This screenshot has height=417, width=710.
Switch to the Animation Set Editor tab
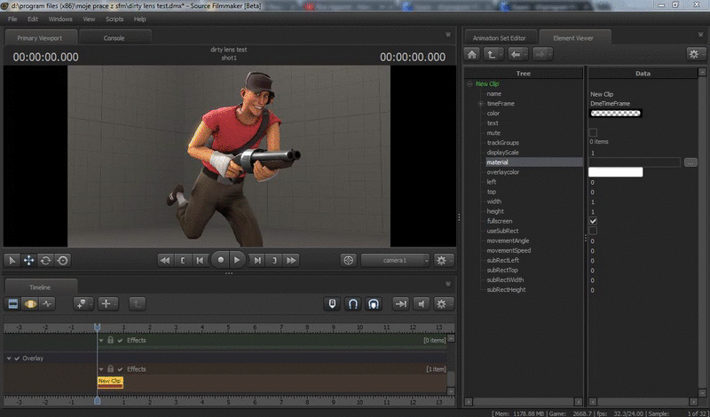pyautogui.click(x=498, y=37)
